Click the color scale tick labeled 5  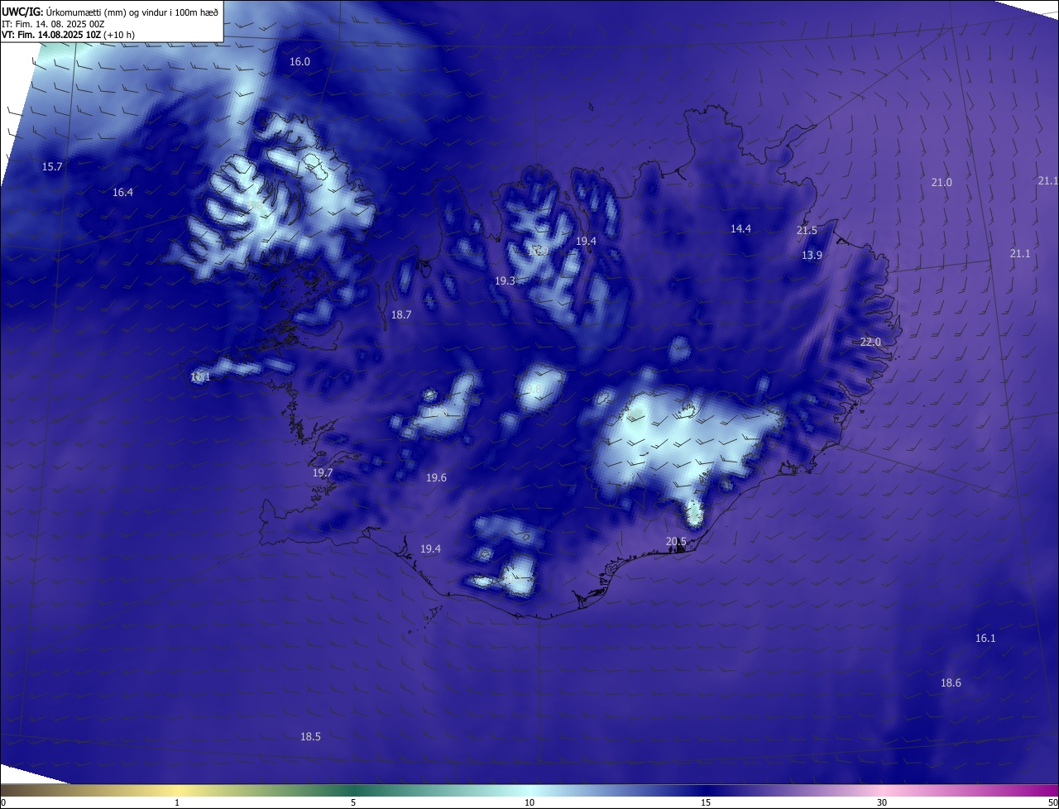tap(353, 802)
